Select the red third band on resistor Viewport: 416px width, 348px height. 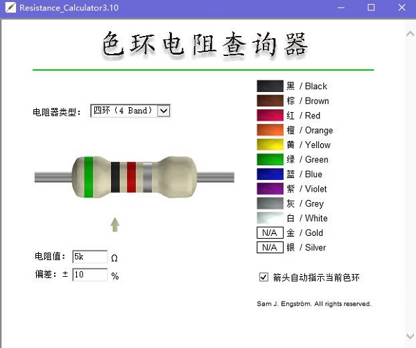point(131,177)
